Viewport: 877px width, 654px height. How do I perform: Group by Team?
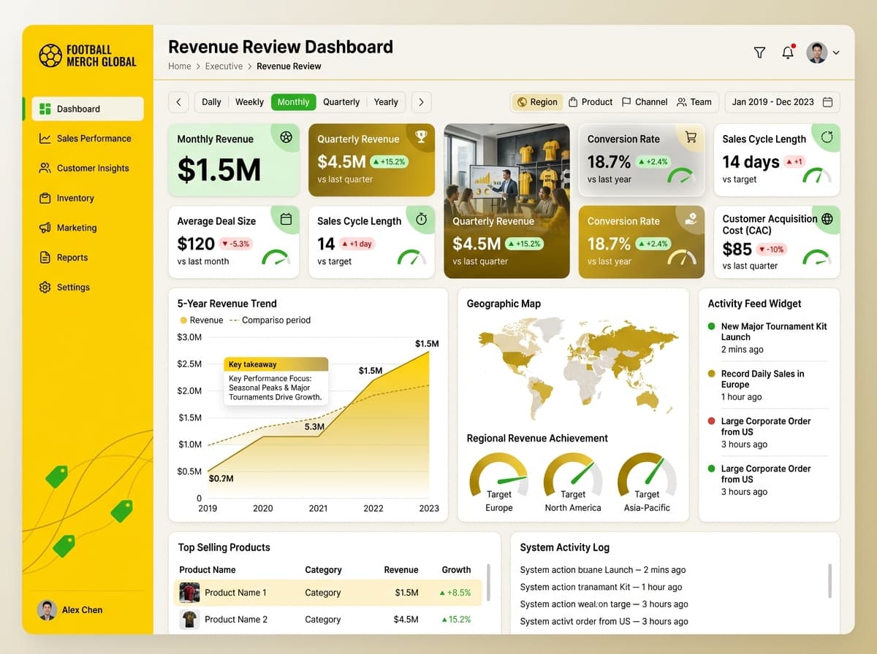point(694,102)
